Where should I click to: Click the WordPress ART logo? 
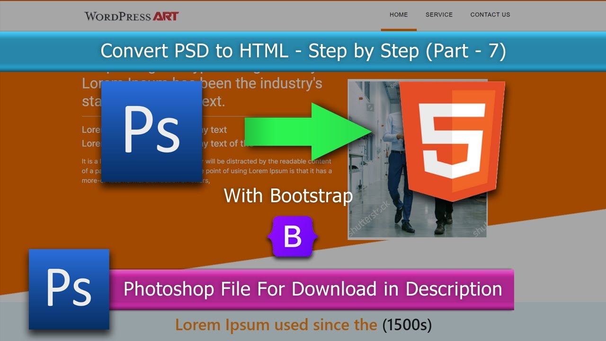click(x=132, y=16)
